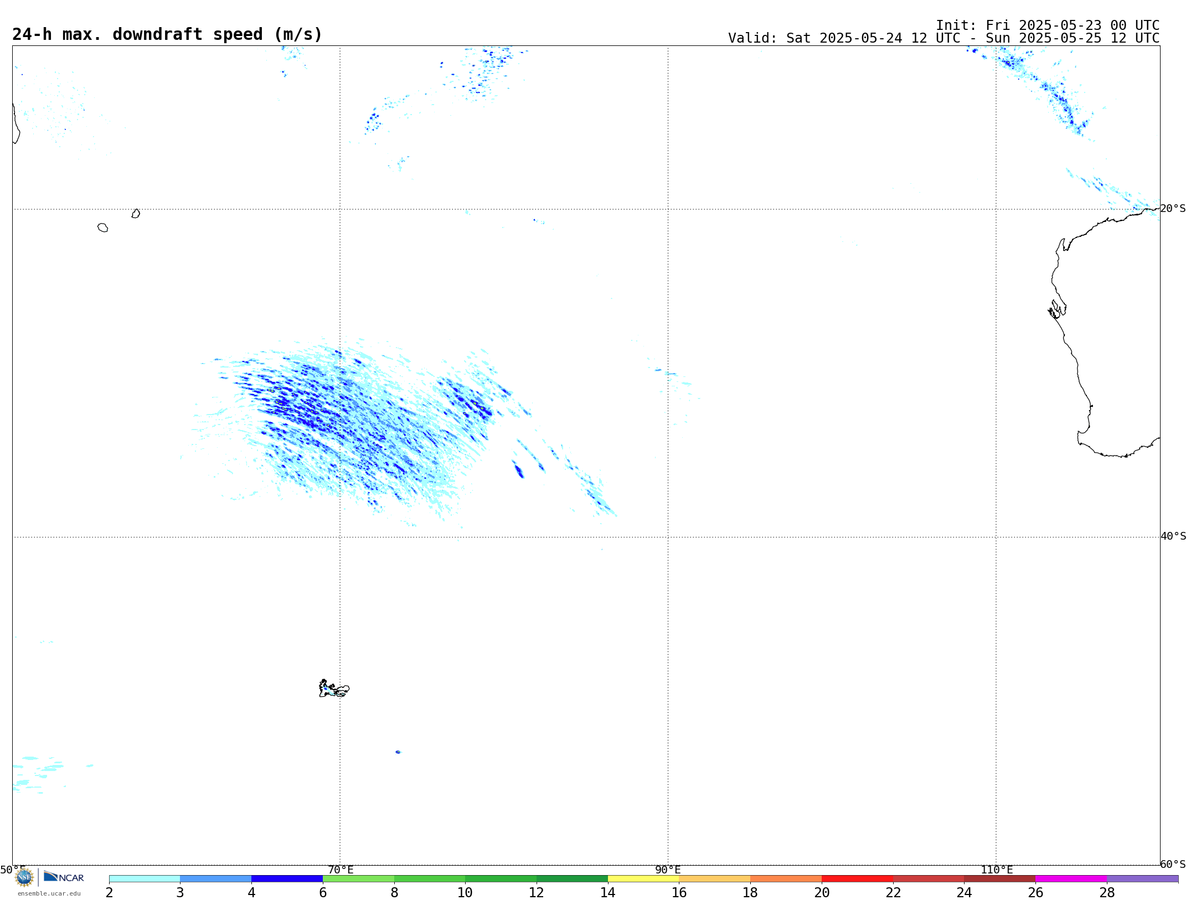The height and width of the screenshot is (900, 1196).
Task: Pick the magenta 26–28 color swatch
Action: click(1071, 879)
